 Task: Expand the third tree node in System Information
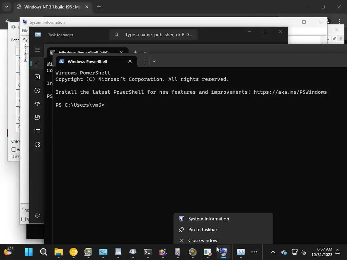[x=25, y=60]
